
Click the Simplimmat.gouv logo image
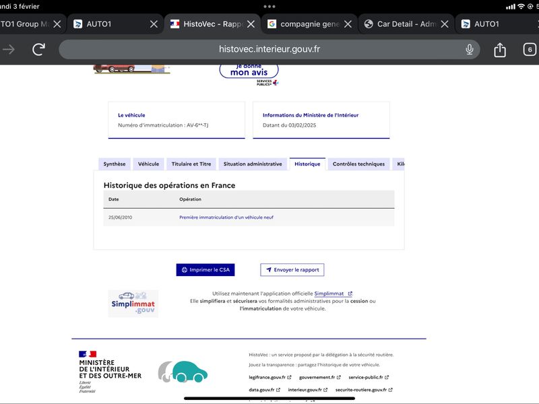133,304
